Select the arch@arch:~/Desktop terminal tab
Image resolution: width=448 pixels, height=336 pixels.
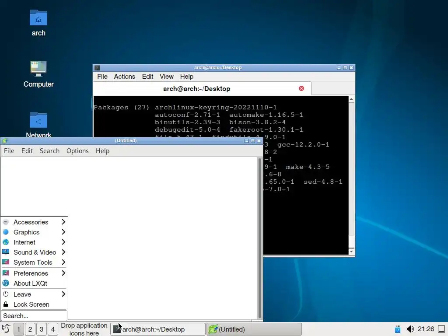coord(202,88)
